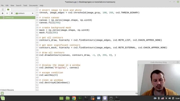Click '# display the image in a window'
The image size is (180, 101).
(60, 65)
